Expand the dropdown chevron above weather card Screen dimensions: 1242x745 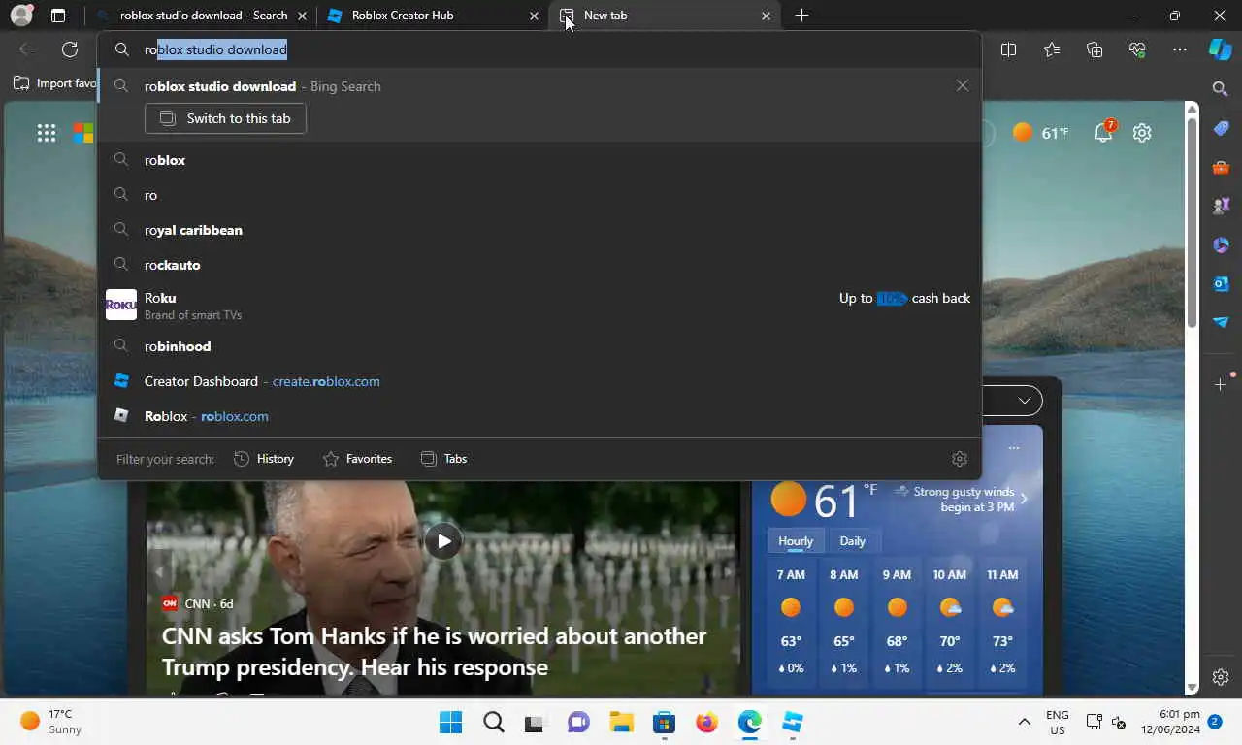pyautogui.click(x=1025, y=400)
